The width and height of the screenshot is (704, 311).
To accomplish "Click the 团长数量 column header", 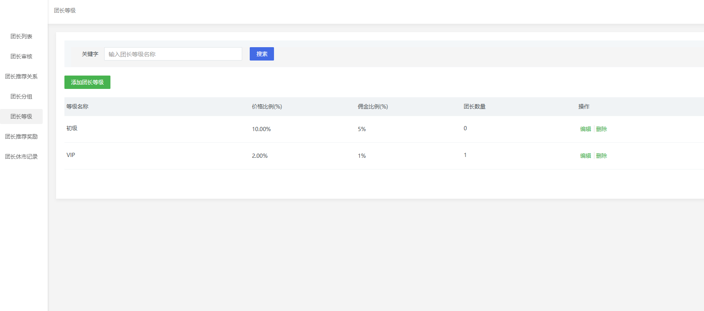I will click(474, 106).
